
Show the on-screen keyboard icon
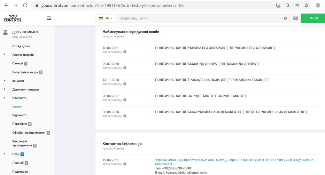click(x=296, y=18)
